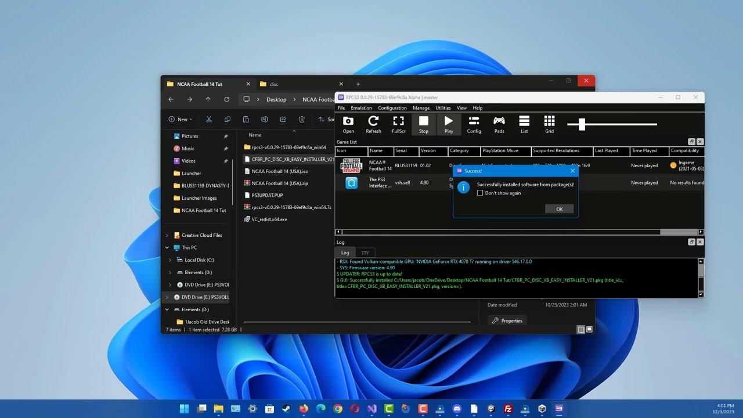
Task: Select the VC_redist.x64.exe file
Action: 269,219
